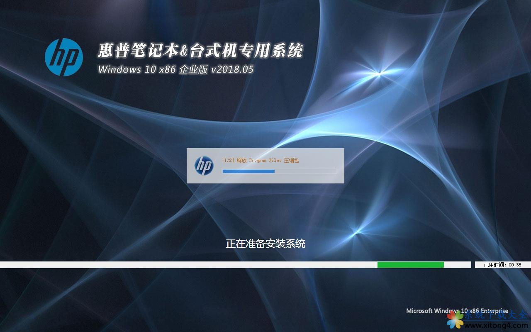Viewport: 531px width, 332px height.
Task: Click the blue filled part of dialog progress bar
Action: 248,171
